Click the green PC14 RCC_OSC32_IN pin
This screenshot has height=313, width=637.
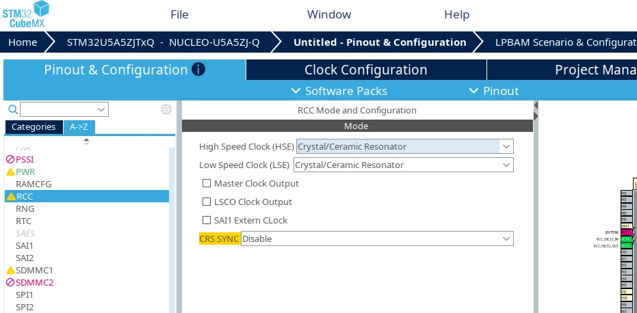click(x=627, y=239)
